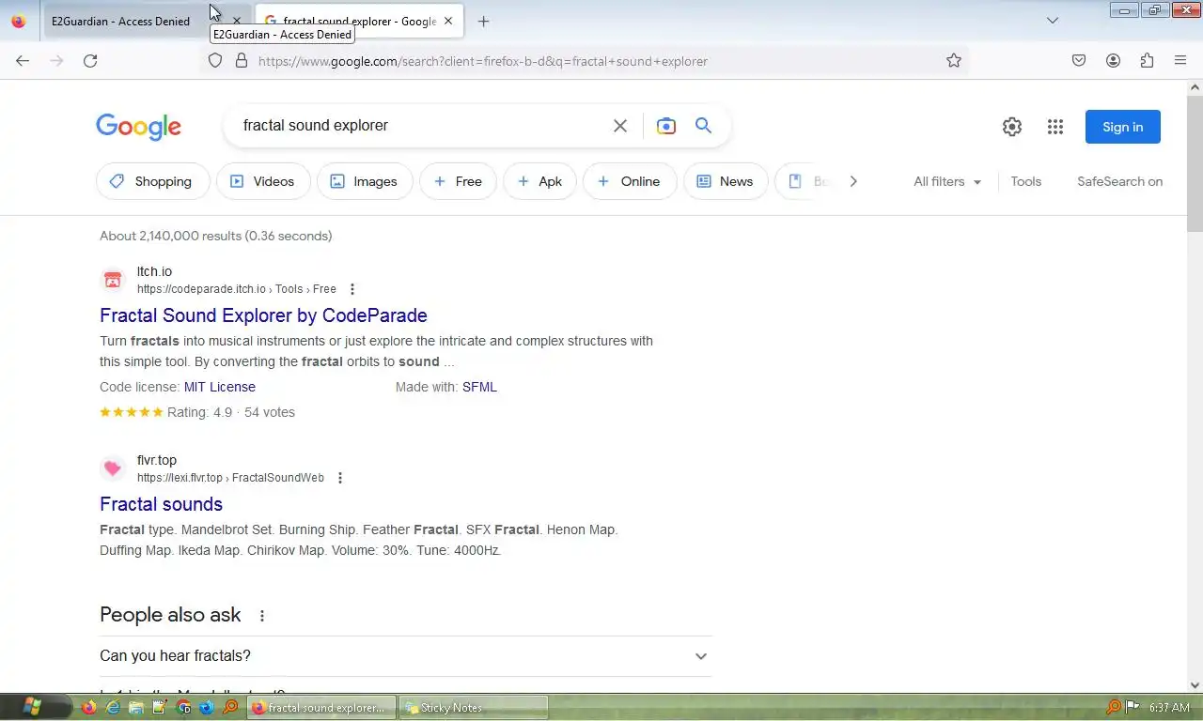Filter results by News
The width and height of the screenshot is (1203, 721).
[726, 181]
